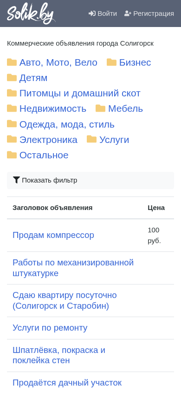Click the login arrow icon beside Войти
181x393 pixels.
[92, 14]
